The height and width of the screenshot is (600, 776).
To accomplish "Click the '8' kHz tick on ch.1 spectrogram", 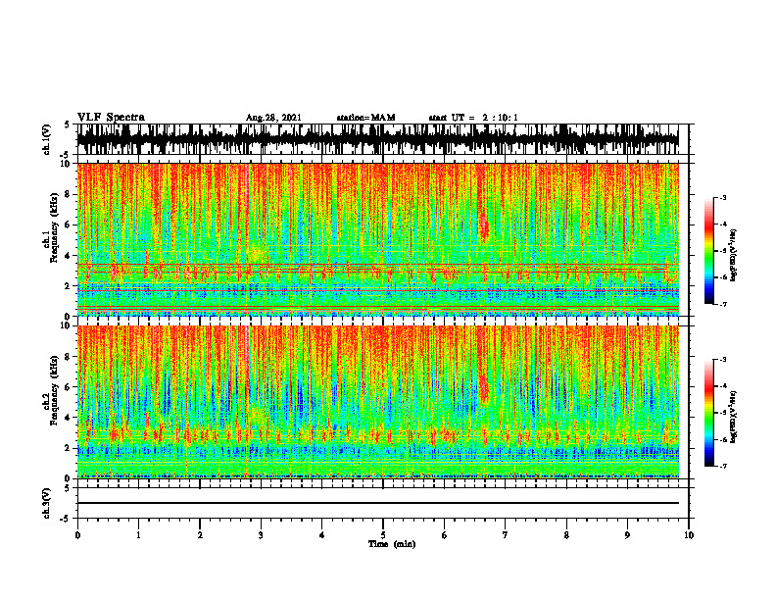I will click(x=69, y=194).
